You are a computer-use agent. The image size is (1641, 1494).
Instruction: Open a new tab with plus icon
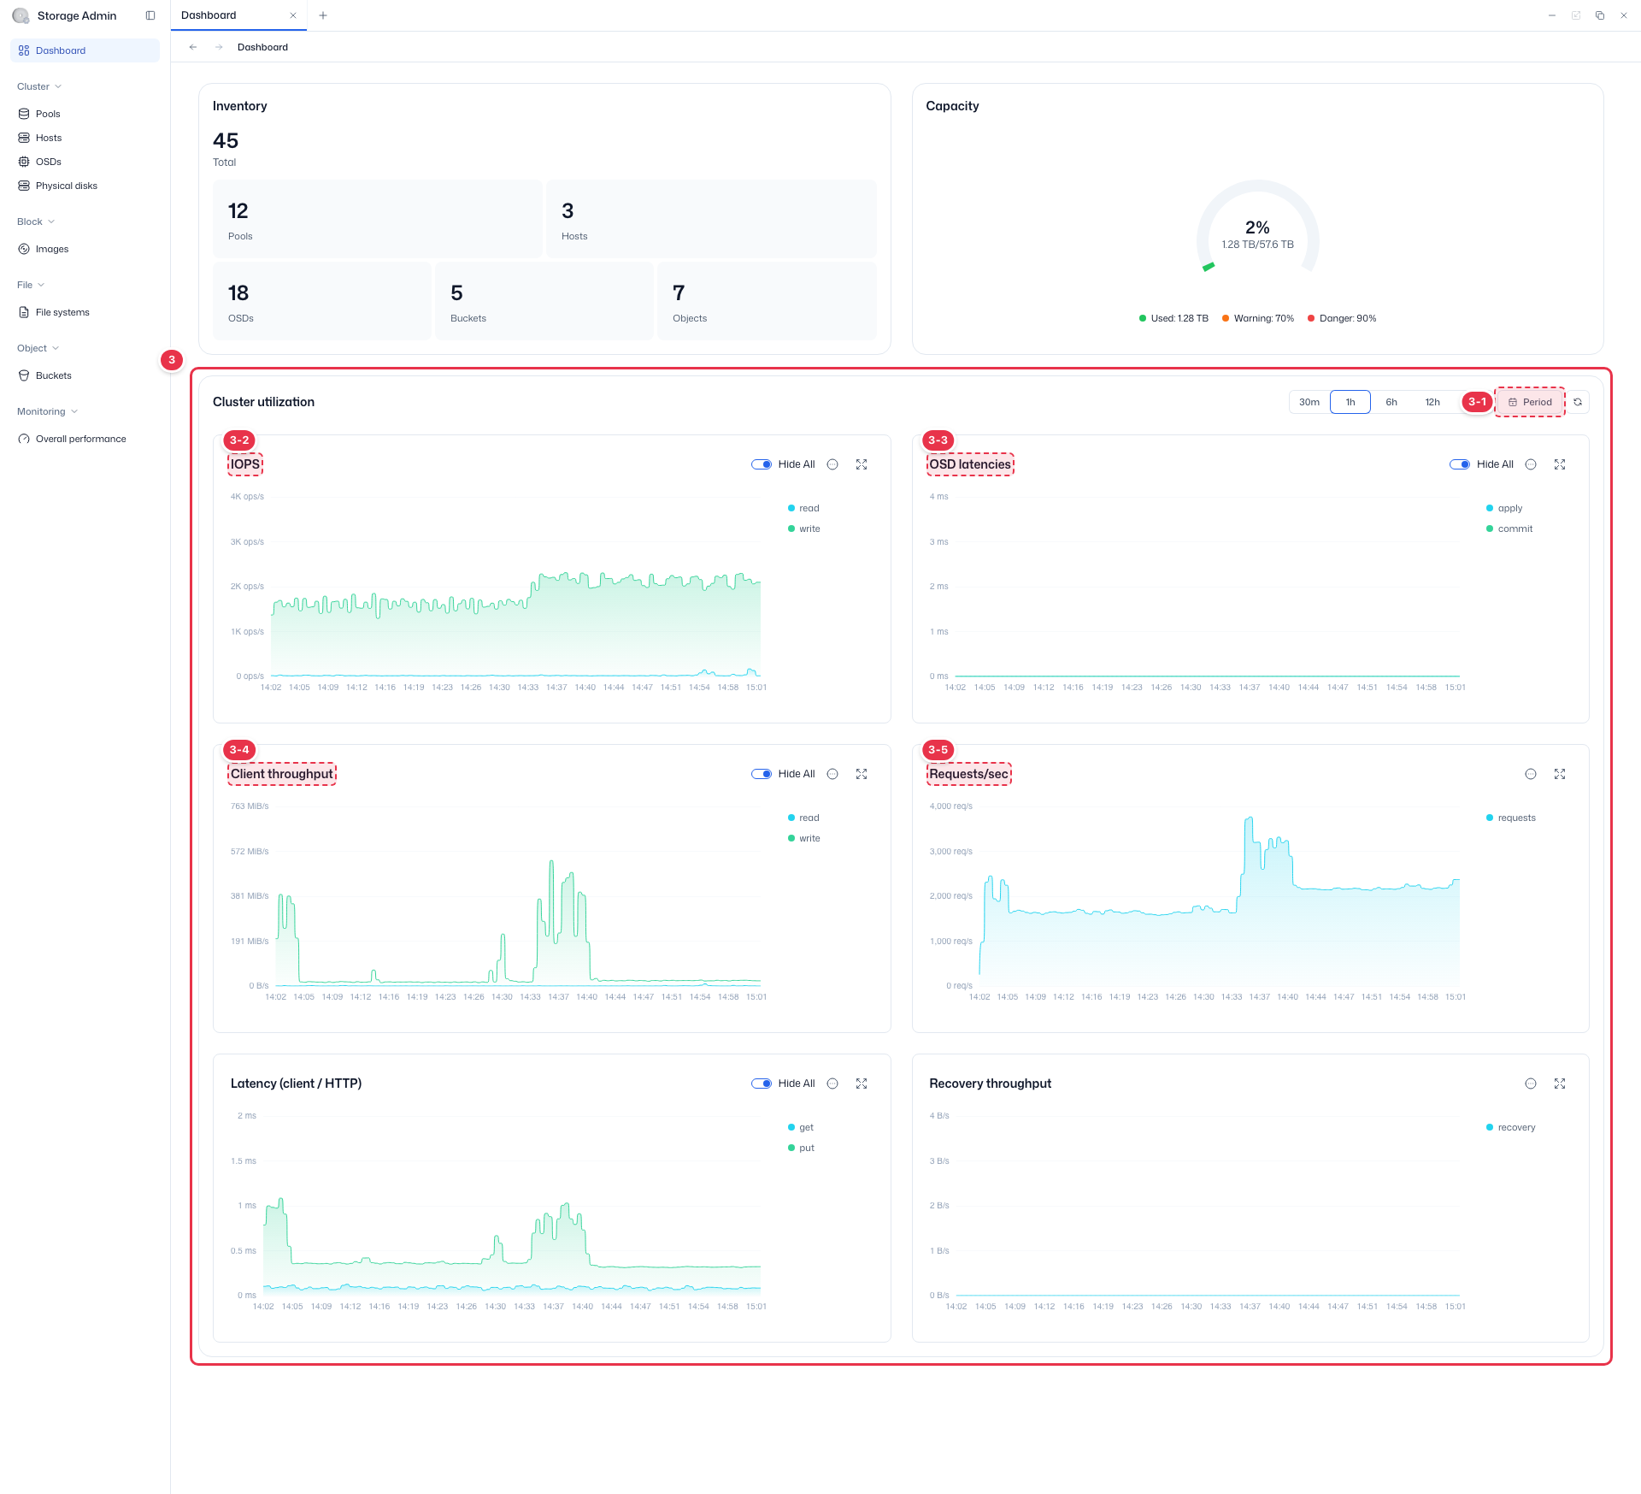[323, 15]
